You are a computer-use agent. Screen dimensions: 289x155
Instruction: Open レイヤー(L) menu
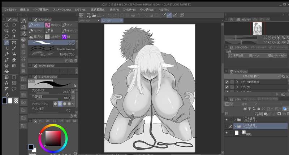coord(81,10)
